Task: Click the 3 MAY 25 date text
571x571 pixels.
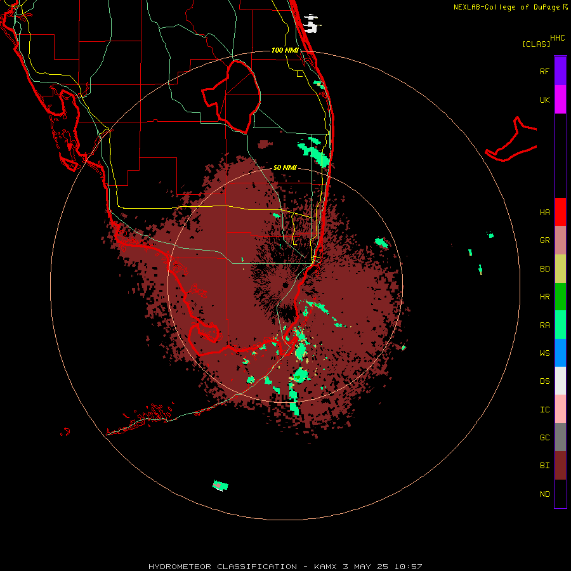Action: (x=366, y=567)
